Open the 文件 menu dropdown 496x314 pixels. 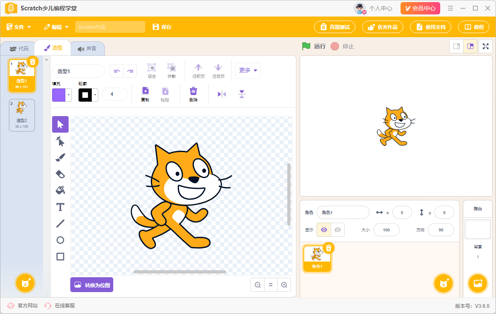[19, 27]
